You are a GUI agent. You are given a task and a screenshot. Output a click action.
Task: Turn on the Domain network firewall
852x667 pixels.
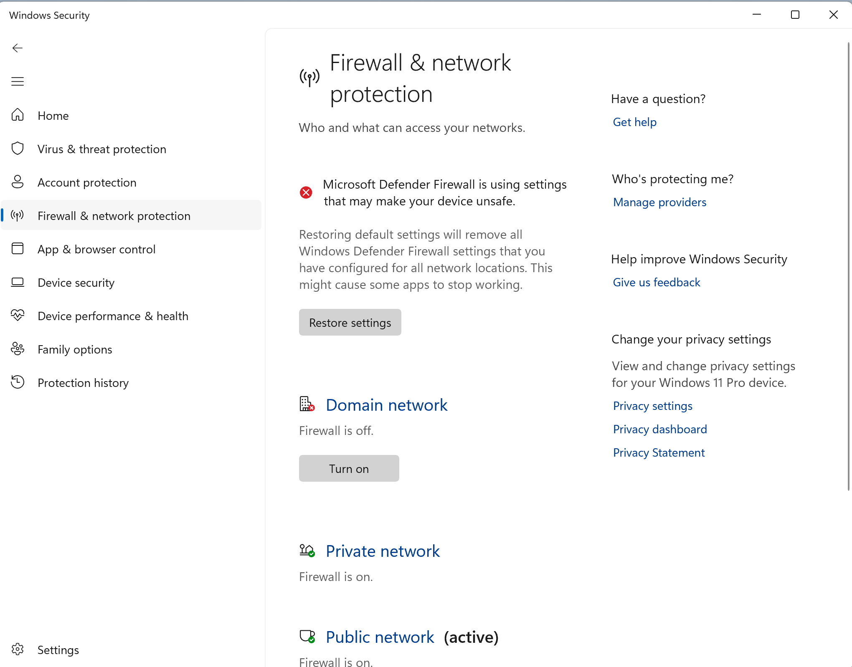click(349, 468)
